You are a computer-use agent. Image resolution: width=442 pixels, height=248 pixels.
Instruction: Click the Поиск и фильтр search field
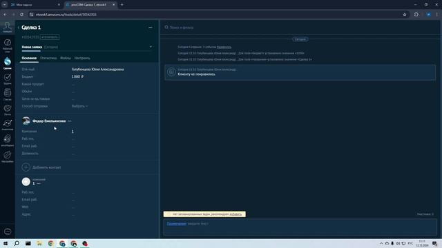(300, 28)
